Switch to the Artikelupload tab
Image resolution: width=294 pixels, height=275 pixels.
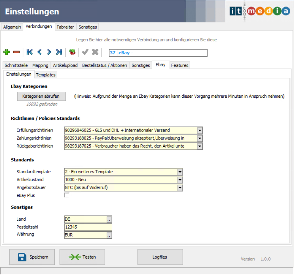coord(65,65)
